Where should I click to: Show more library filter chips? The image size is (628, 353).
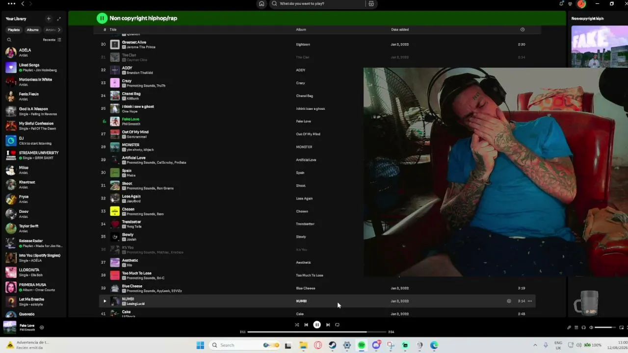(59, 30)
